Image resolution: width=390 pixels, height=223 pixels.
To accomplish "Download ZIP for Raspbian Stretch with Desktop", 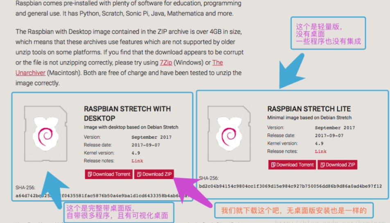I will pyautogui.click(x=154, y=174).
